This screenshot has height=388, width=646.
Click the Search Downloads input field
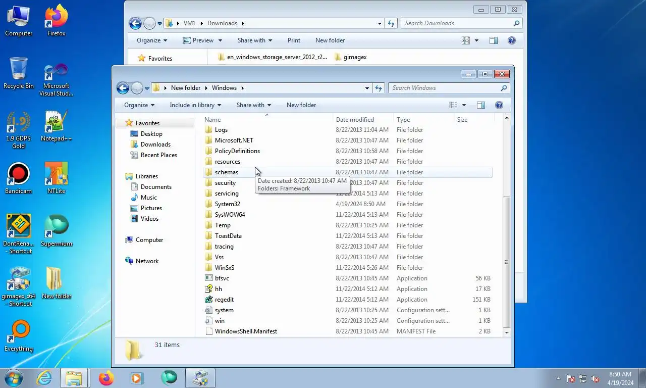click(461, 23)
